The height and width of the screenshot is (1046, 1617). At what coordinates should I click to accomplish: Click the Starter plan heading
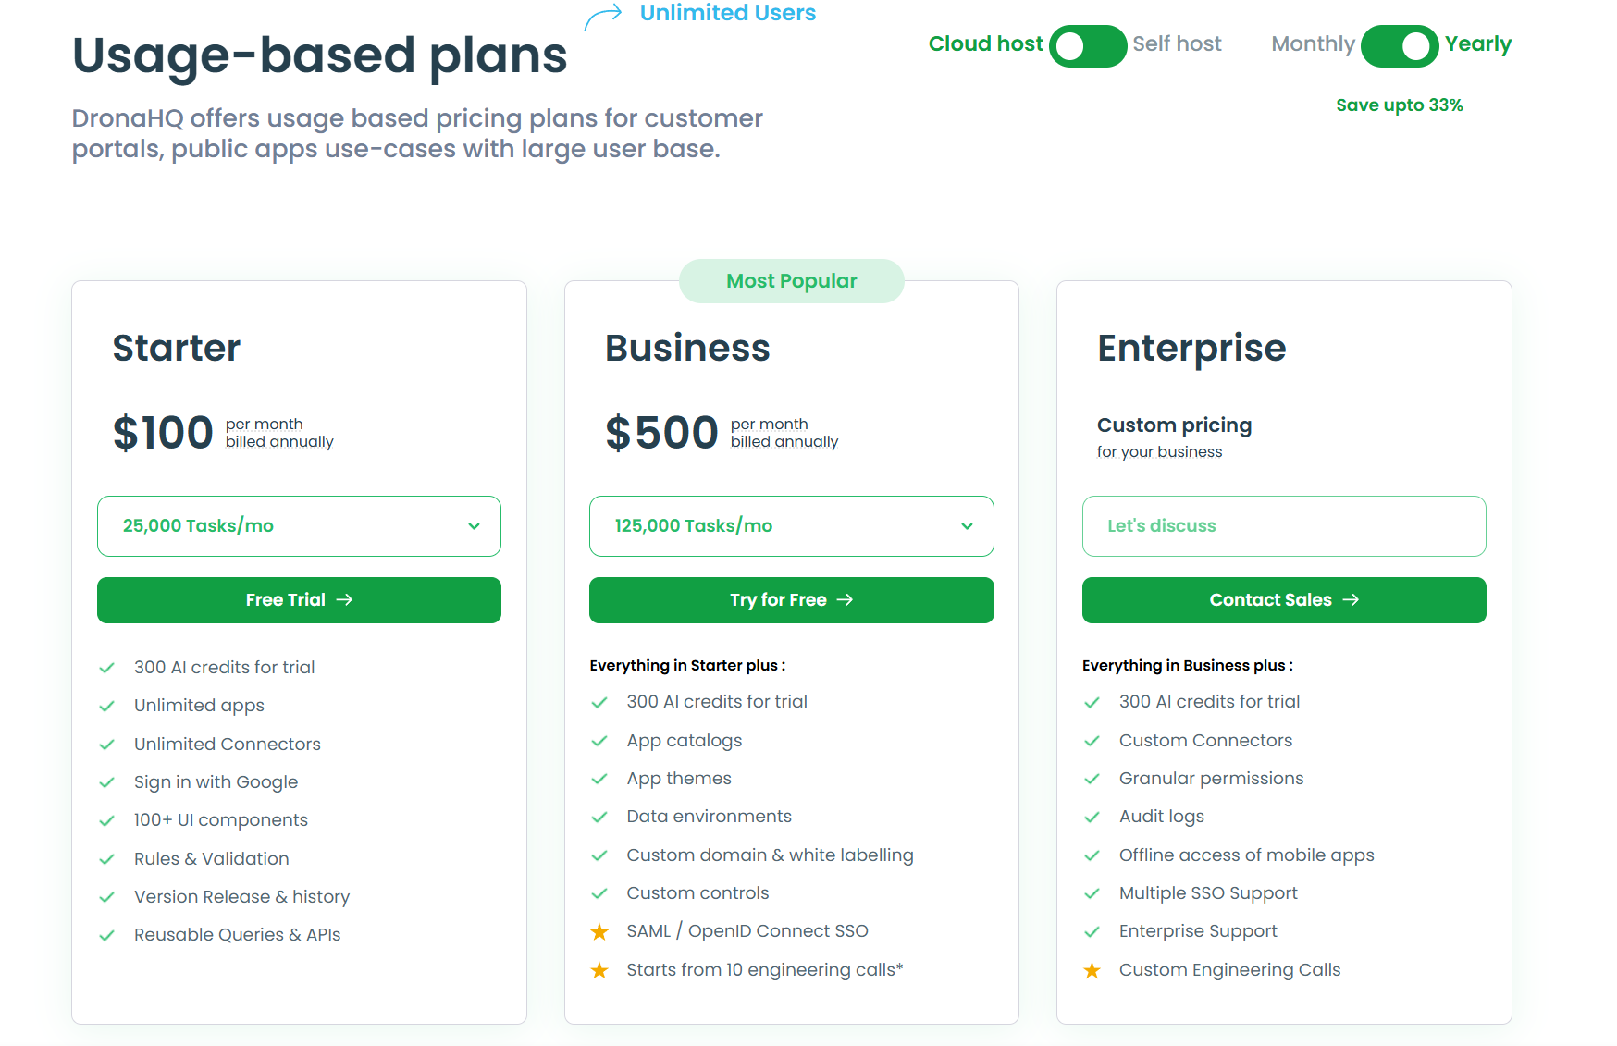point(177,349)
